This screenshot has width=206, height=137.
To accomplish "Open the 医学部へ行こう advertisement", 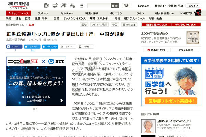I will coord(171,81).
